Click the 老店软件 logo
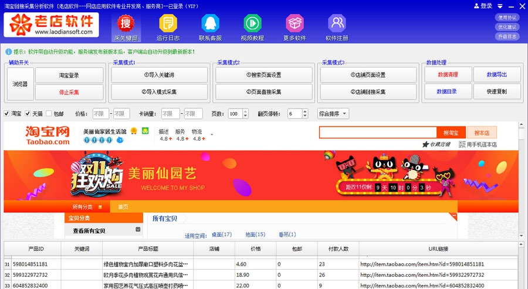 (51, 25)
